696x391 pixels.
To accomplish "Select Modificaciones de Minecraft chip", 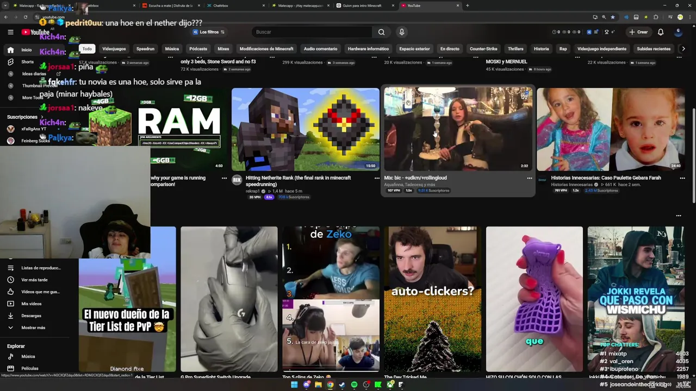I will pos(266,49).
